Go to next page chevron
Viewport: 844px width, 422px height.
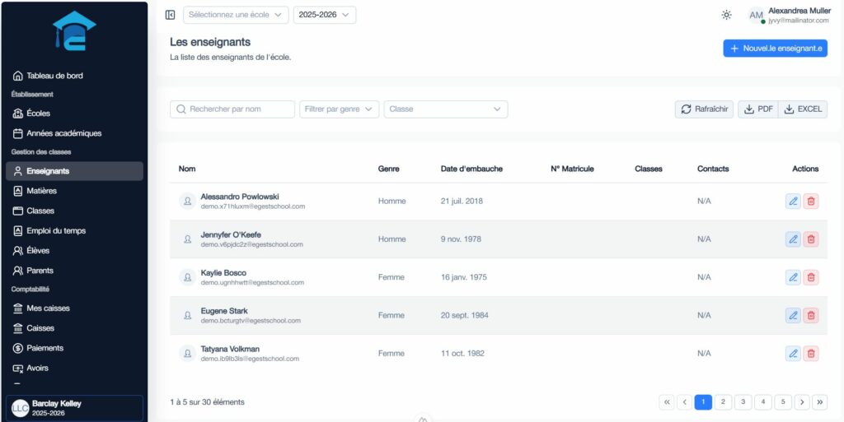pos(802,402)
